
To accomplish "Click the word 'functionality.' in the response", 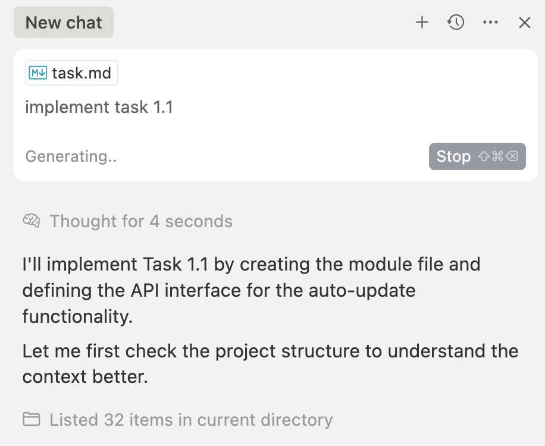I will click(x=77, y=316).
